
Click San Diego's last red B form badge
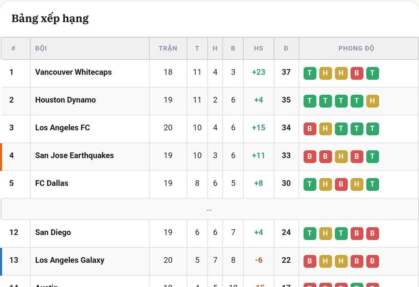372,233
